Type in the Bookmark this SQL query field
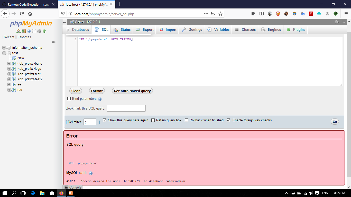 126,108
